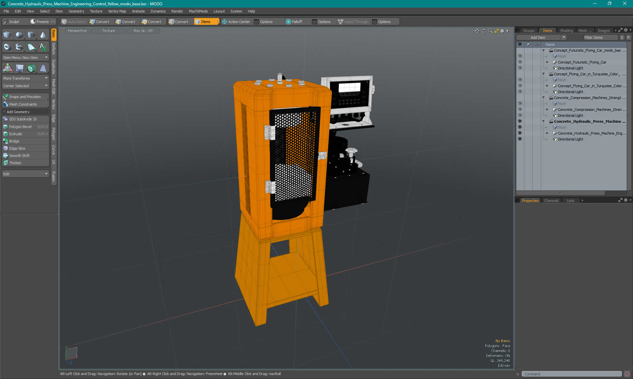
Task: Click Snaps and Precision button
Action: click(25, 97)
